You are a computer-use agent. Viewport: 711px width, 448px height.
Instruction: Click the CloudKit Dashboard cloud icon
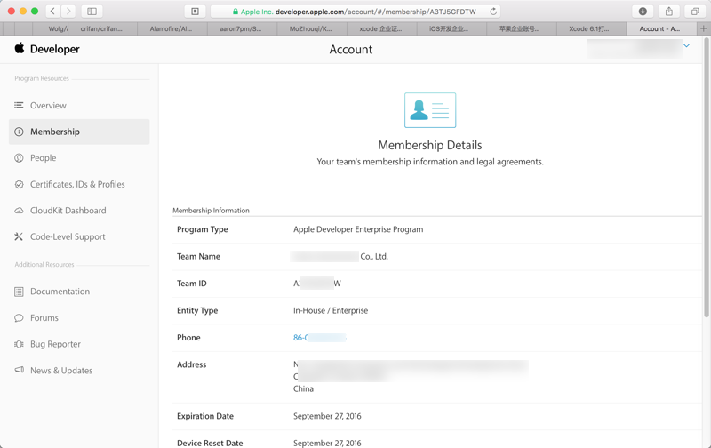[19, 211]
